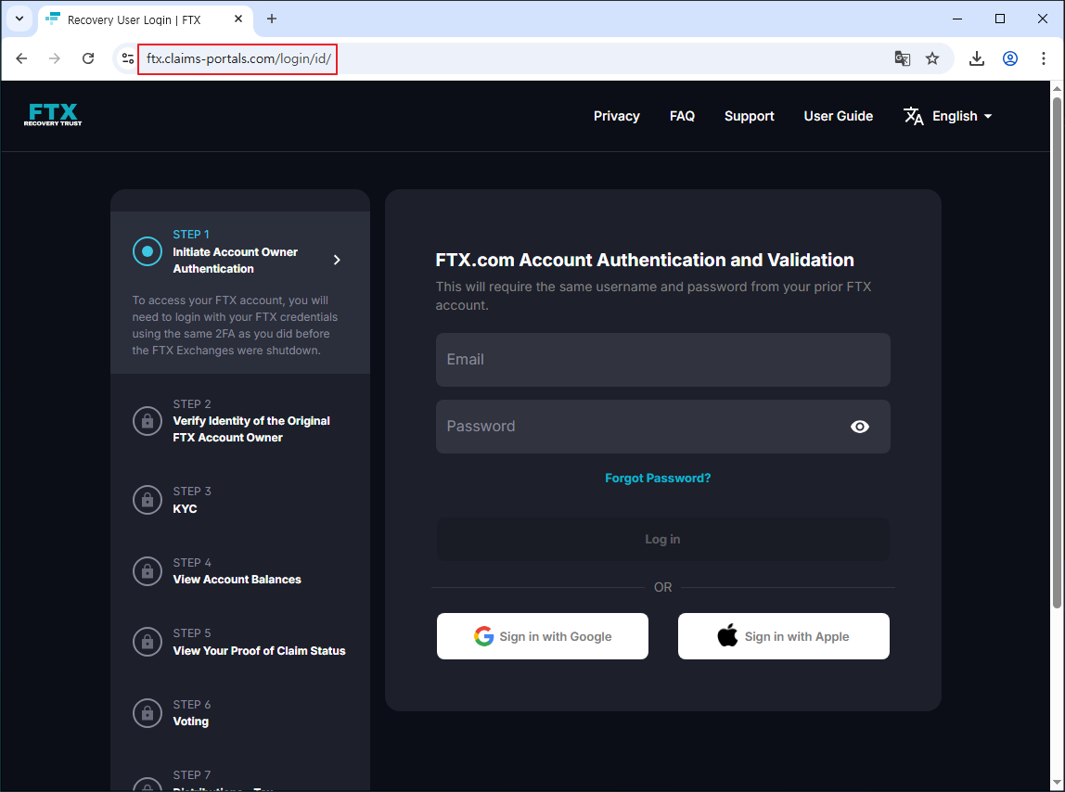The height and width of the screenshot is (792, 1065).
Task: Click the language translate icon in header
Action: [914, 116]
